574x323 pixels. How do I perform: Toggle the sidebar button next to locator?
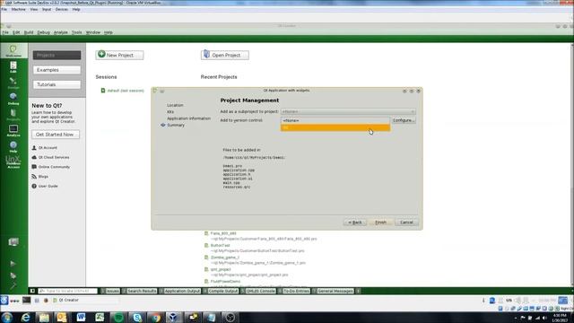(x=32, y=291)
